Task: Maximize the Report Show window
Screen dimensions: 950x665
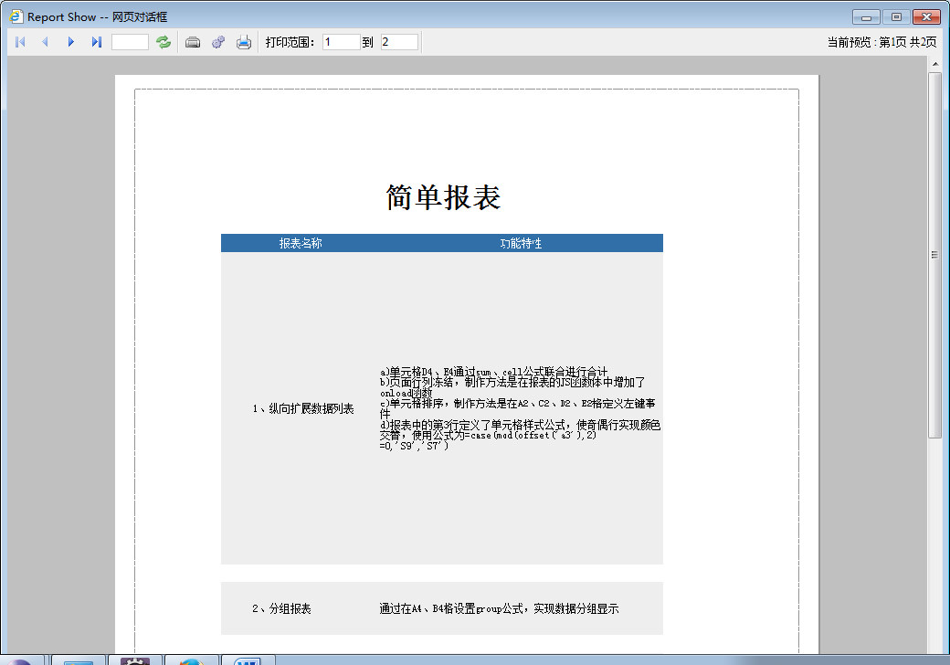Action: point(896,17)
